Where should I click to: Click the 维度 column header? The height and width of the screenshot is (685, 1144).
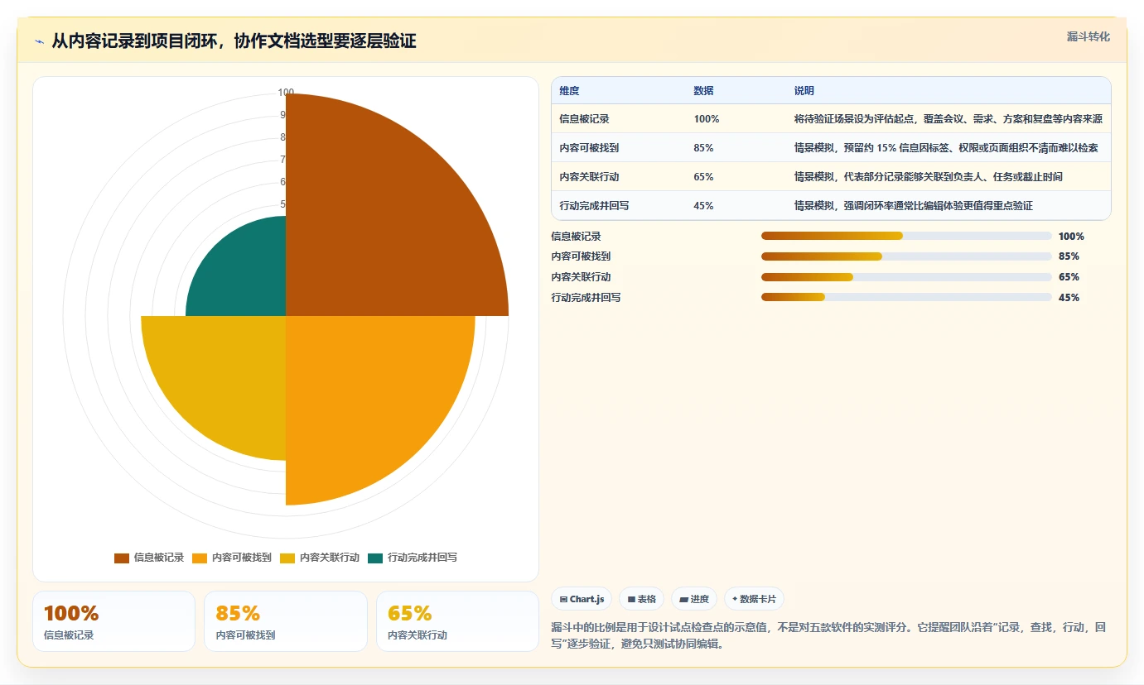(569, 90)
